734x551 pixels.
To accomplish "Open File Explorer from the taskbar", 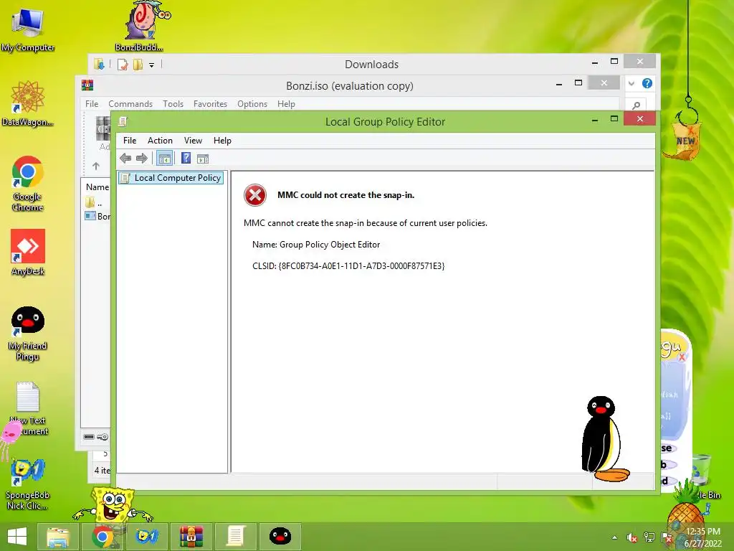I will (58, 537).
